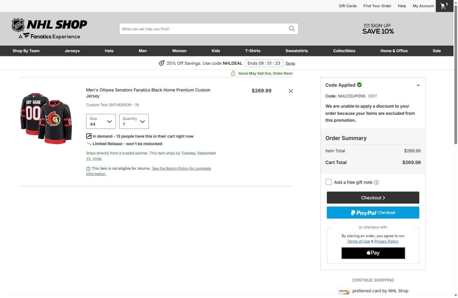Click the gift note info icon
Screen dimensions: 458x298
376,183
